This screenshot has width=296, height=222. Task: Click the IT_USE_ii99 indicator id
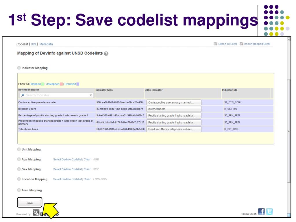click(x=230, y=109)
